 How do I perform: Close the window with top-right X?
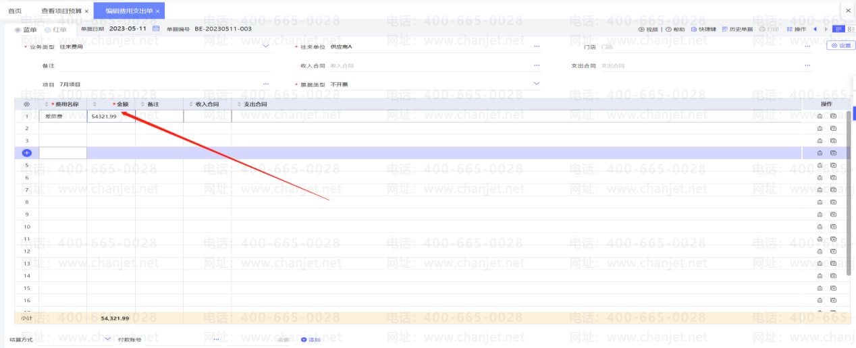848,11
